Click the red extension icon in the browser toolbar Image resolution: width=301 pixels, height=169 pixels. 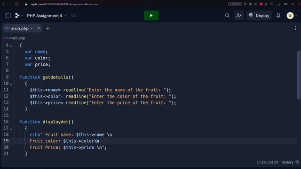point(261,4)
